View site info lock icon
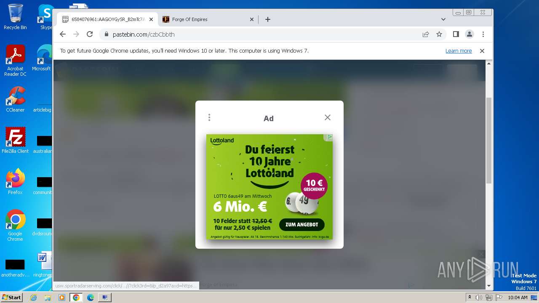This screenshot has height=303, width=539. (106, 34)
